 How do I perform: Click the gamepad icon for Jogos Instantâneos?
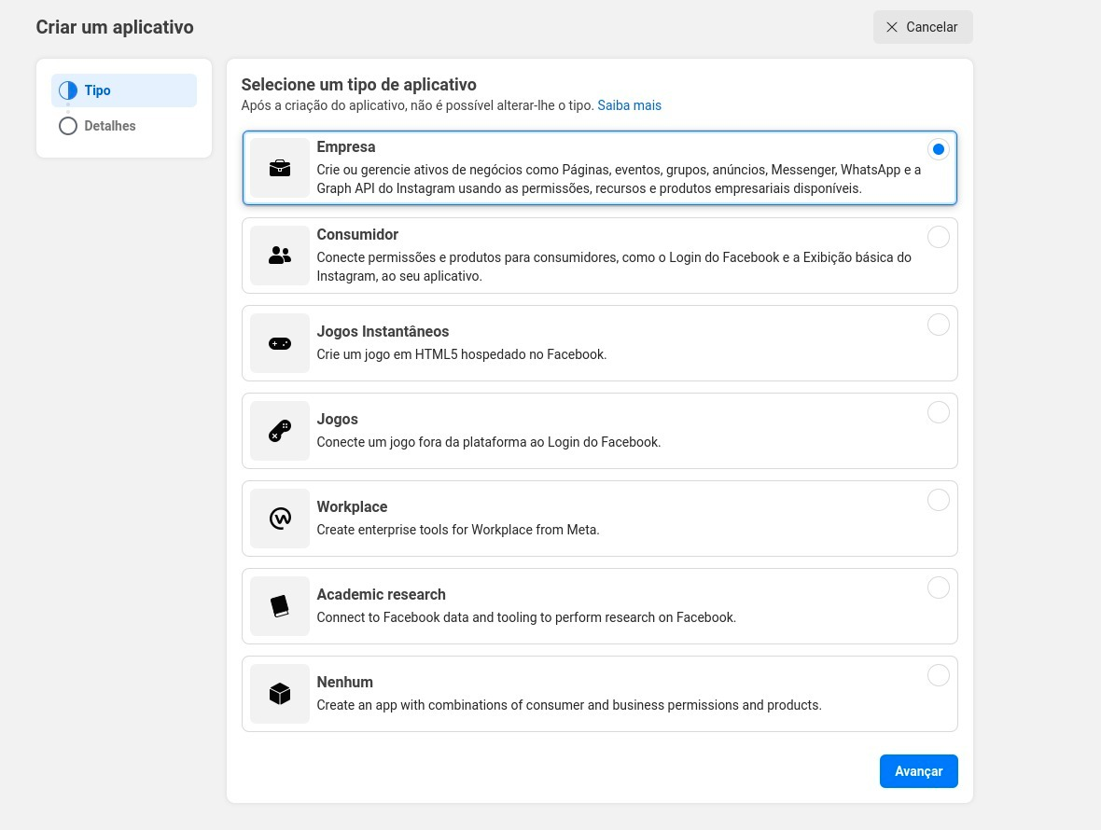coord(280,344)
